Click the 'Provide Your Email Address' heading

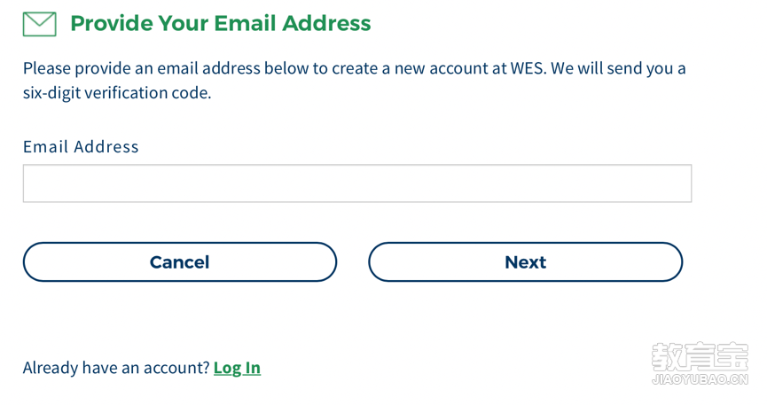221,23
